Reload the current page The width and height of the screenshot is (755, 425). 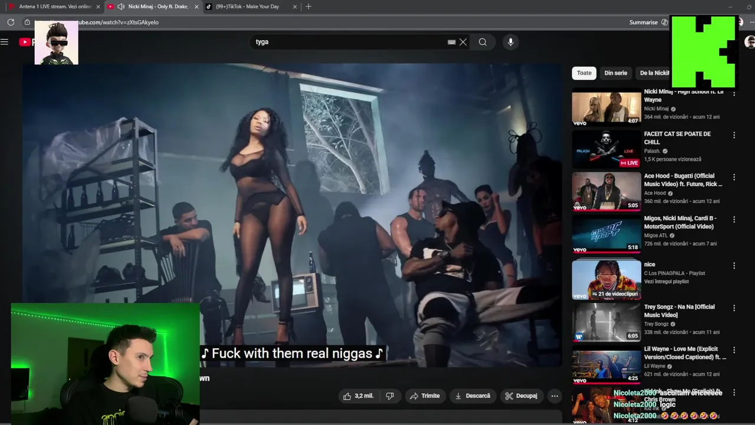click(11, 22)
